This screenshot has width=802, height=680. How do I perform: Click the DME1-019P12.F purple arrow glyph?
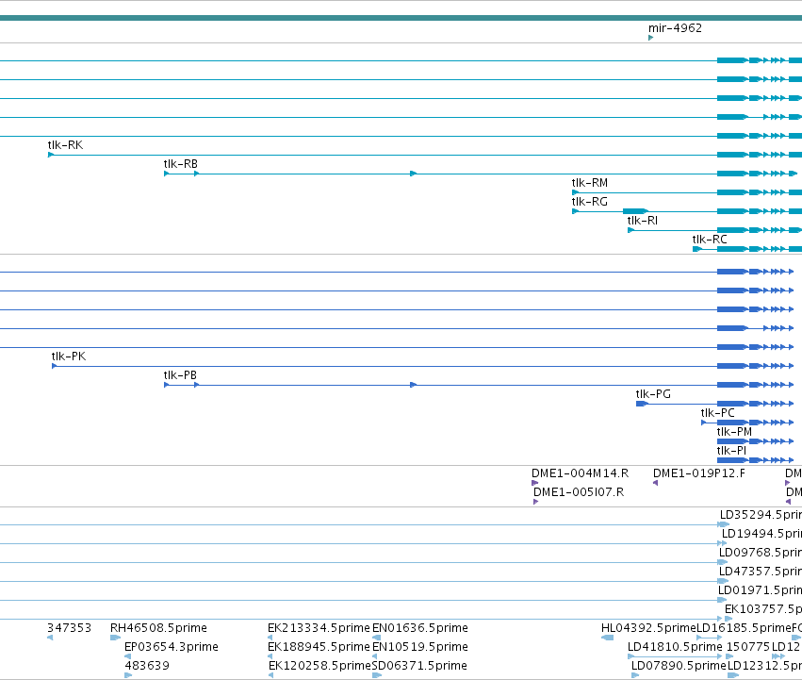pos(655,483)
